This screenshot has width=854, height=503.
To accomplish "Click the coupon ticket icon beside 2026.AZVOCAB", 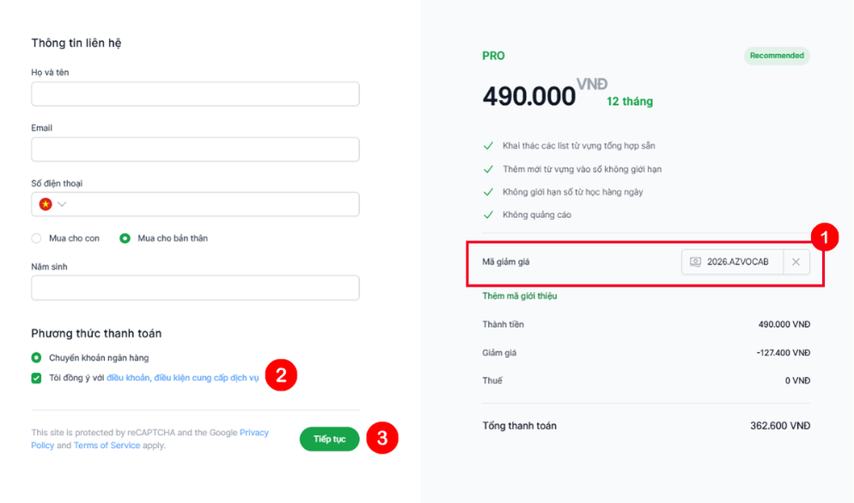I will pos(695,262).
